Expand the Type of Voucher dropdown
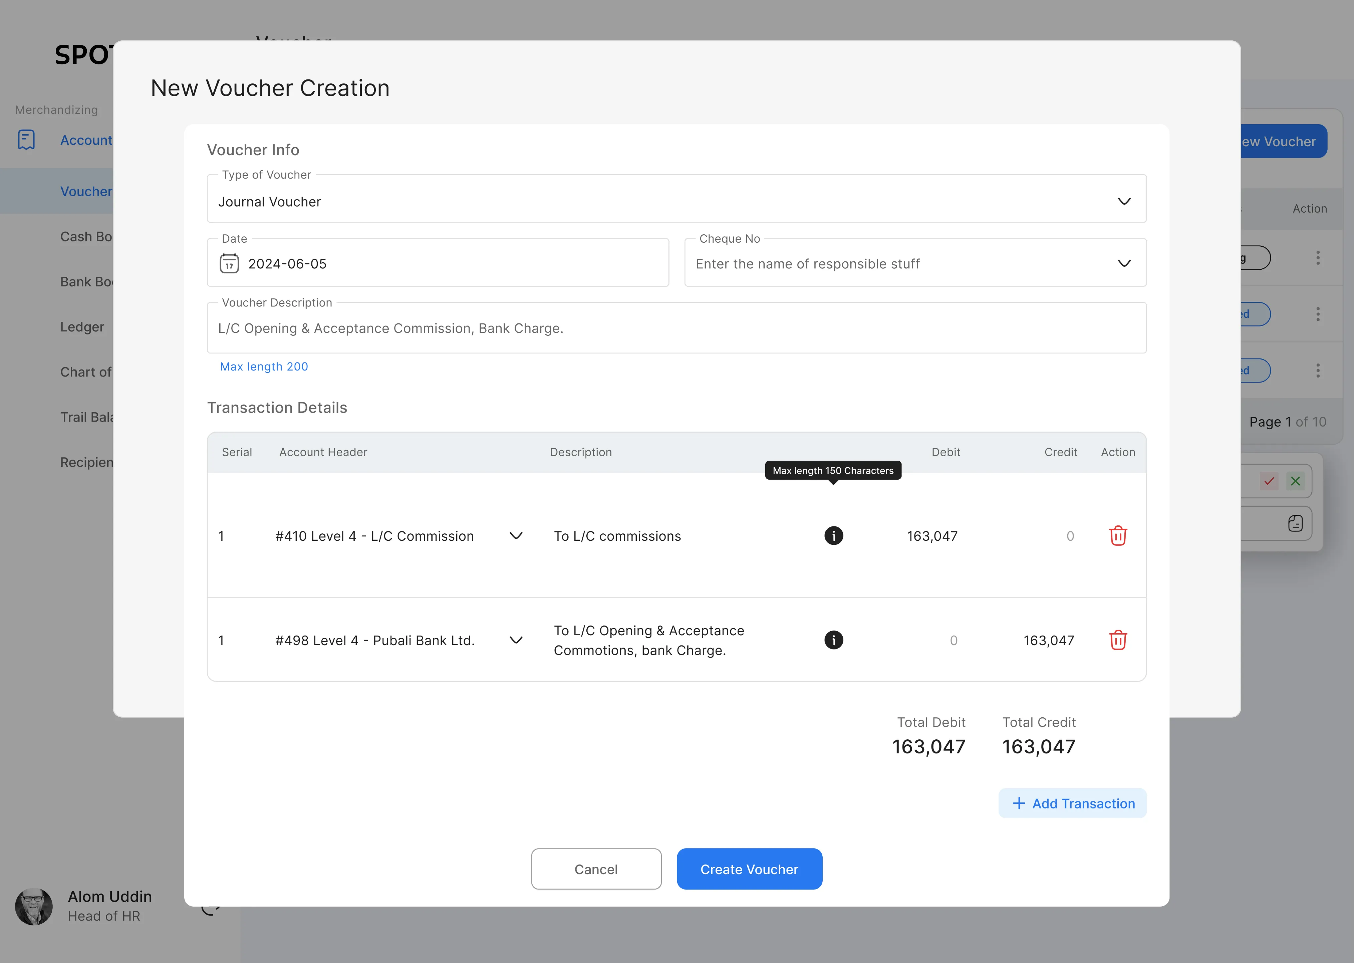The height and width of the screenshot is (963, 1354). point(1125,202)
